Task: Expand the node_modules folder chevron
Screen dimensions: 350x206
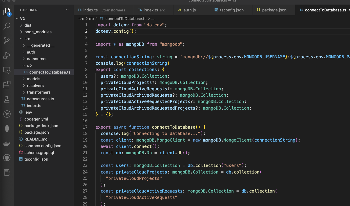Action: [x=21, y=32]
